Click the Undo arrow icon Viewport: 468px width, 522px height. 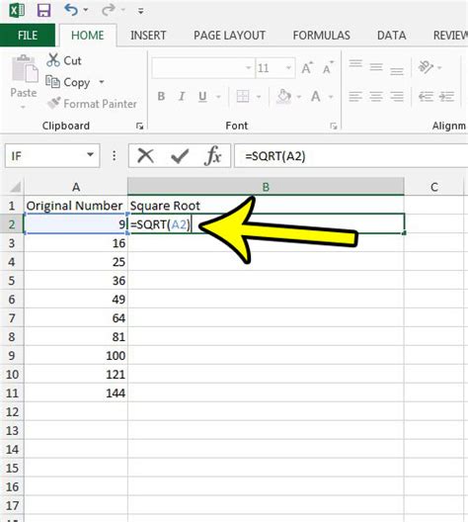point(71,10)
